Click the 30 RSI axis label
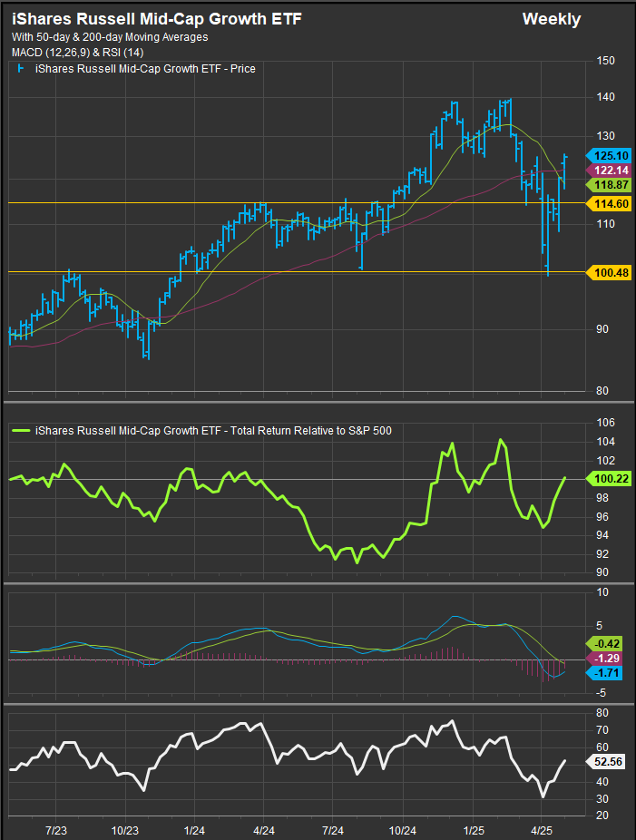 (x=602, y=799)
